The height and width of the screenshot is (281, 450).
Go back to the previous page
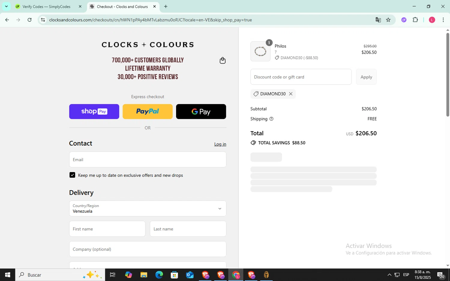(x=7, y=20)
